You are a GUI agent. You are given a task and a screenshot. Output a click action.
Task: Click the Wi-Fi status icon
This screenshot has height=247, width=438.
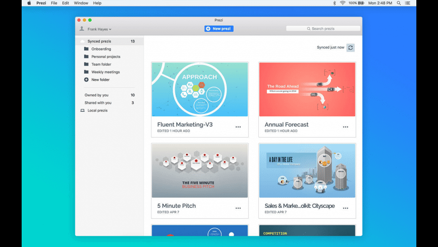[342, 3]
